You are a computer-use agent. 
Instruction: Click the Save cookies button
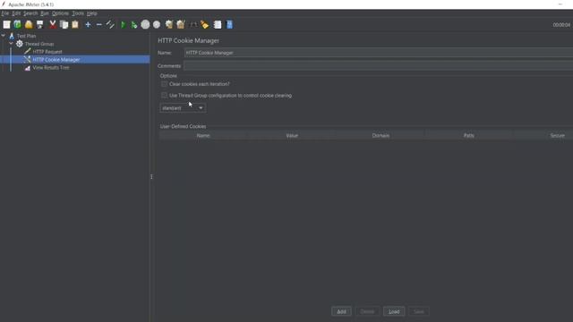point(419,311)
